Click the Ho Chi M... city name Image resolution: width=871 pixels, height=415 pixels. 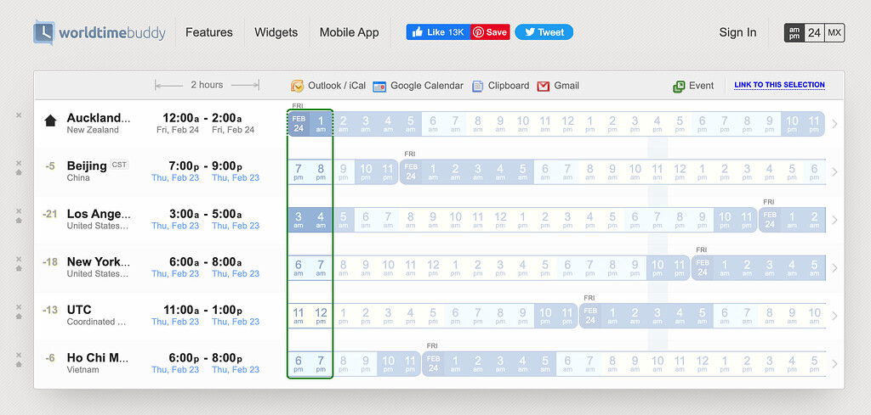(98, 358)
